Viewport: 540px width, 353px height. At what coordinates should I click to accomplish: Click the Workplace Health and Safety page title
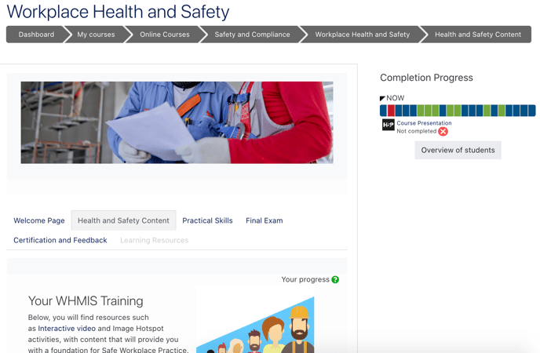pos(118,12)
